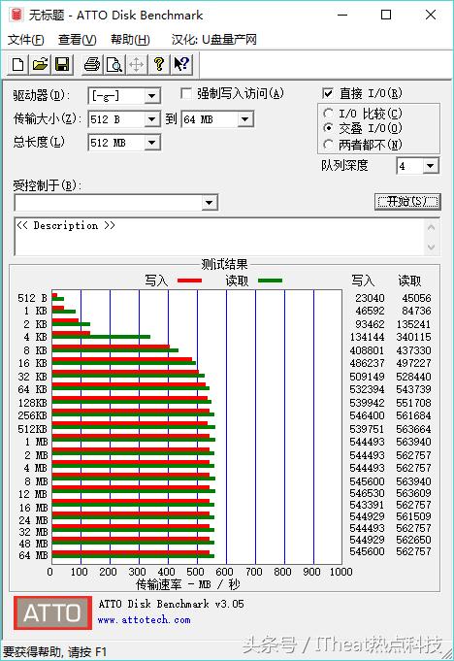Viewport: 454px width, 661px height.
Task: Click the 测试结果 group title
Action: (224, 264)
